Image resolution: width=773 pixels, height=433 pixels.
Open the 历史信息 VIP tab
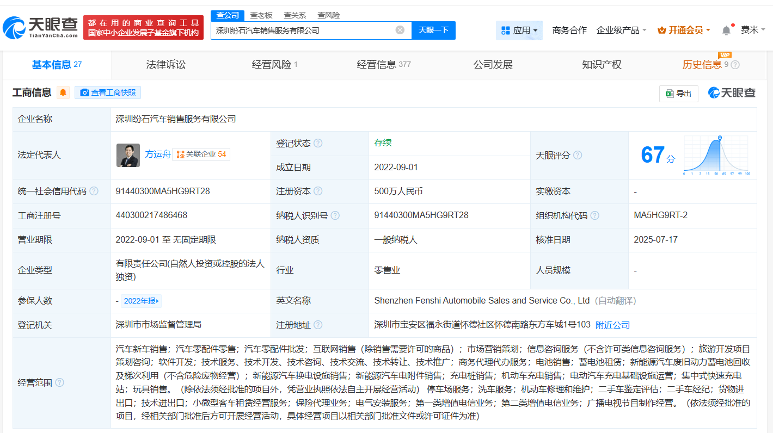point(705,65)
